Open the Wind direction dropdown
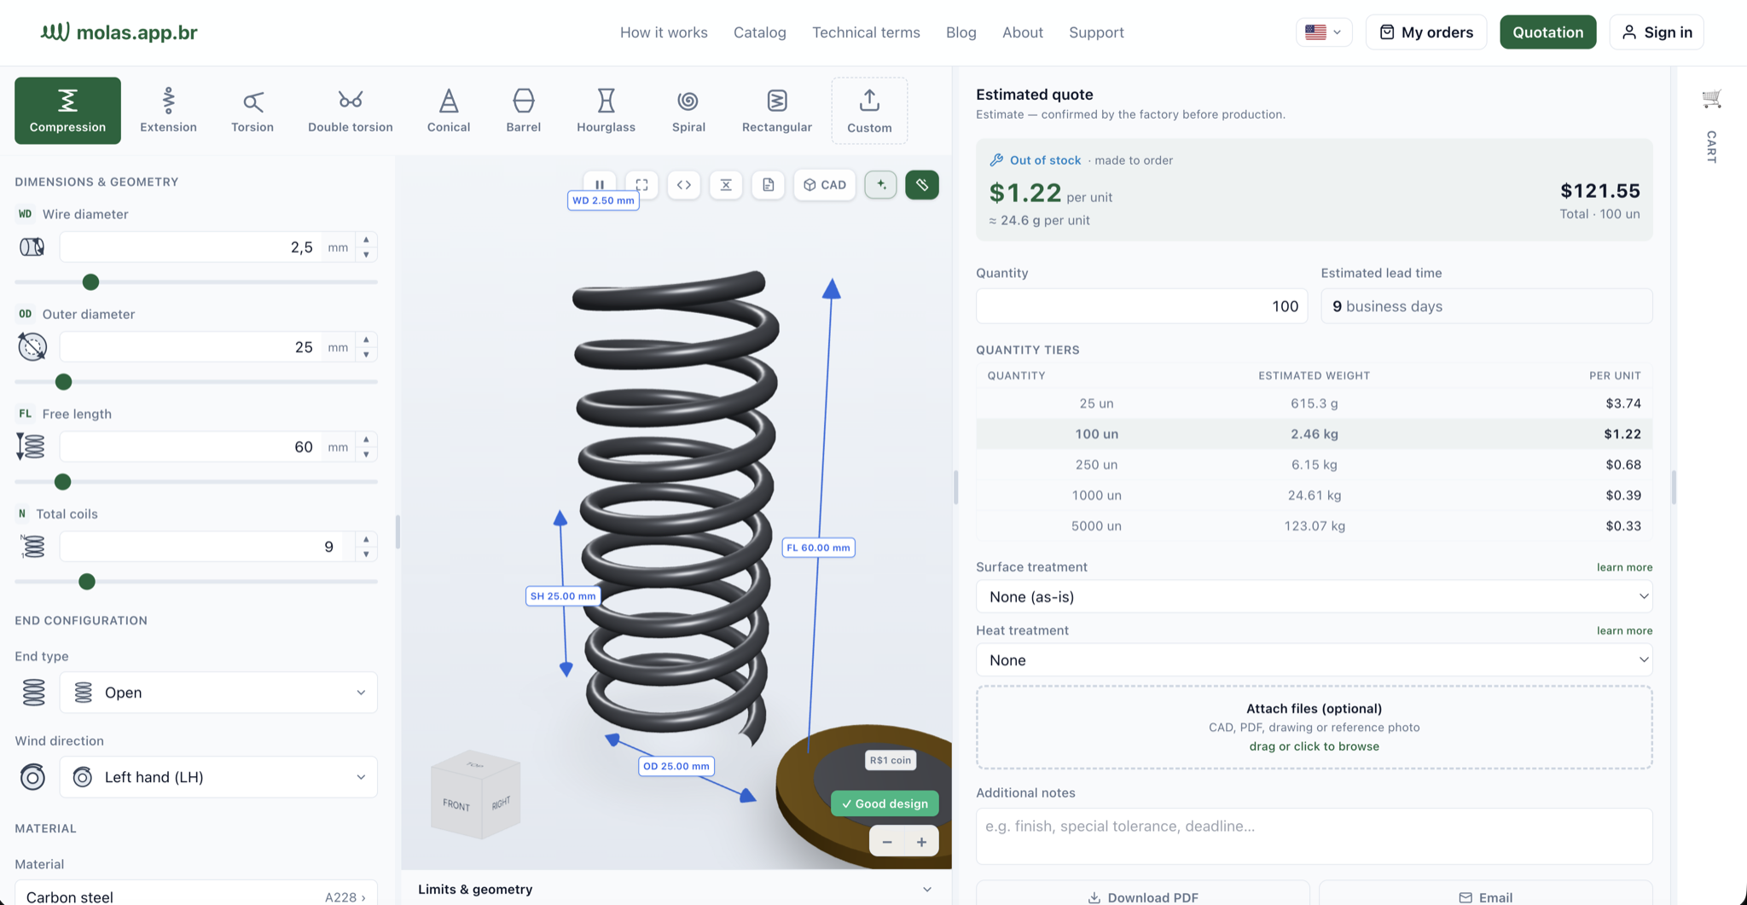The width and height of the screenshot is (1747, 905). point(218,777)
